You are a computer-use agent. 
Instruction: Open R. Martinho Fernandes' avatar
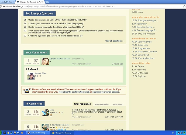45,127
